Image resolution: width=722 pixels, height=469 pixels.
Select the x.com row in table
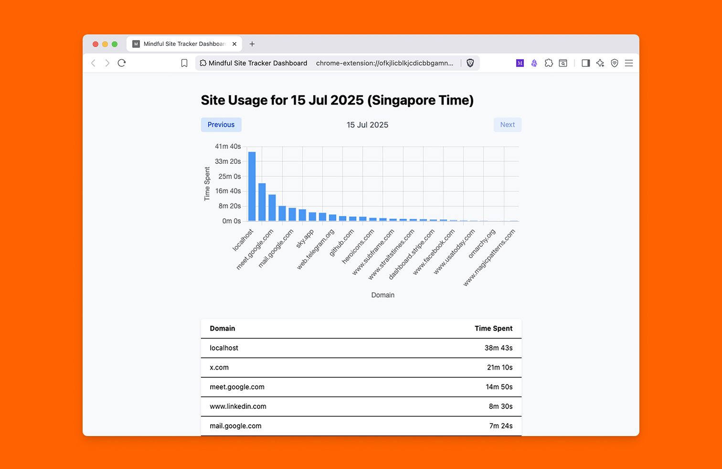pos(361,368)
